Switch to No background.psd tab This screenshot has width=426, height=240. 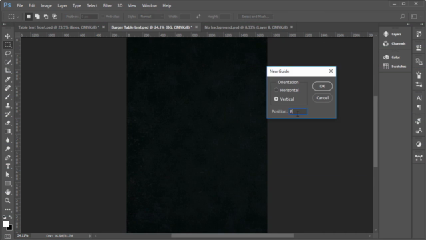point(246,27)
